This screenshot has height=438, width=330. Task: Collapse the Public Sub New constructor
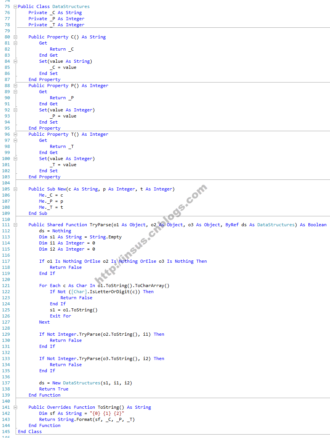coord(15,189)
